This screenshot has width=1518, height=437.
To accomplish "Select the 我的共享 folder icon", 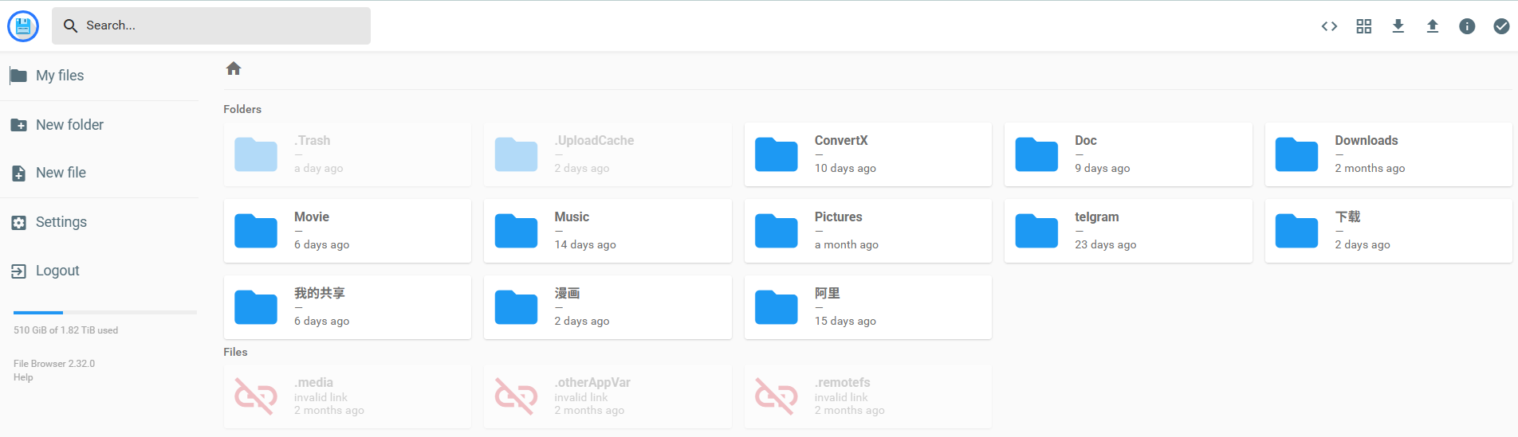I will click(256, 307).
